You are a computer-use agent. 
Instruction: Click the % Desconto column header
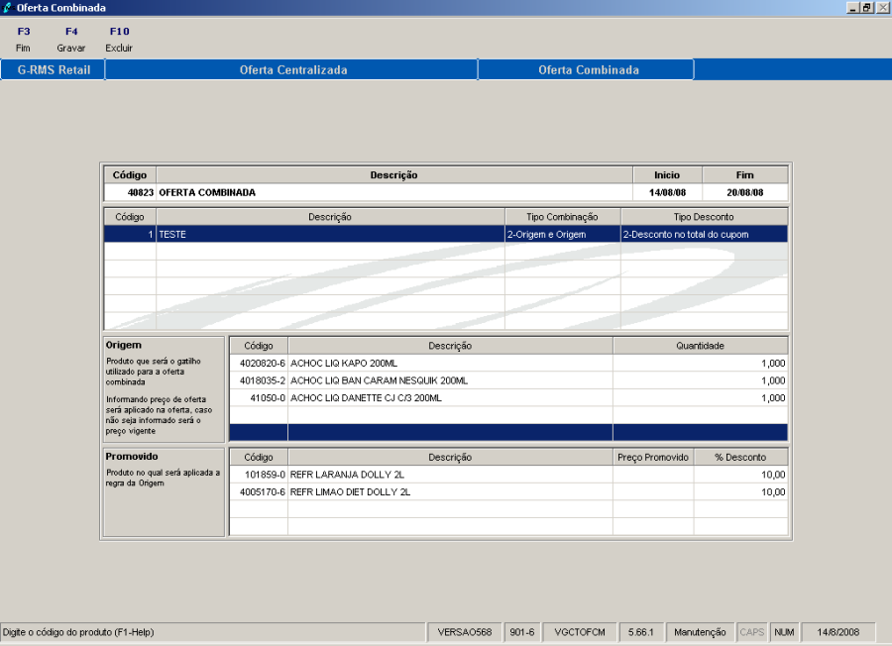click(x=740, y=457)
